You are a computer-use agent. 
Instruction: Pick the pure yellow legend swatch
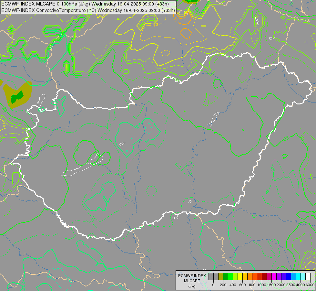(240, 277)
